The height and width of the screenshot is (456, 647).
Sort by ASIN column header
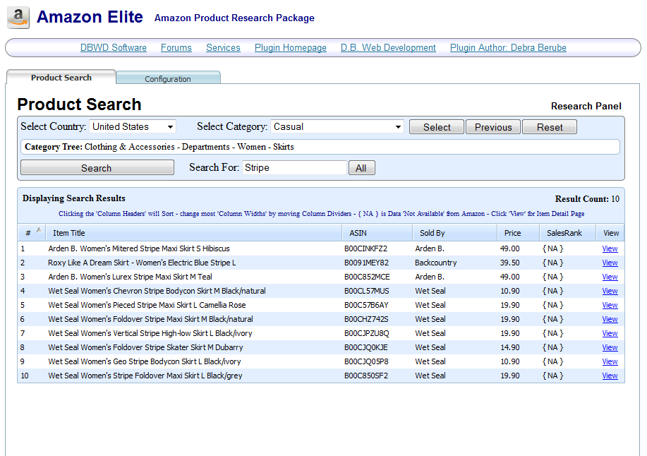coord(377,233)
